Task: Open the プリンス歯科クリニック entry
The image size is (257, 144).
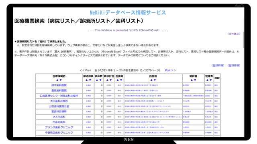Action: (59, 127)
